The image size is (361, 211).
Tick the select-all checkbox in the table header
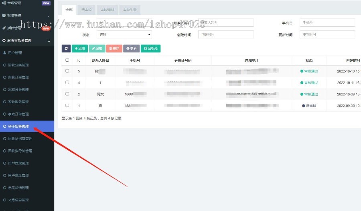pyautogui.click(x=67, y=60)
